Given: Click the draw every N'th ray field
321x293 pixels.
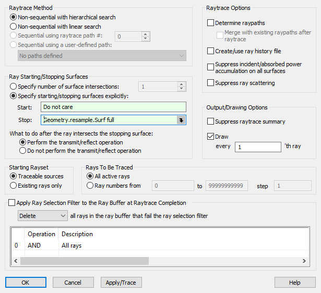Looking at the screenshot, I should coord(258,147).
